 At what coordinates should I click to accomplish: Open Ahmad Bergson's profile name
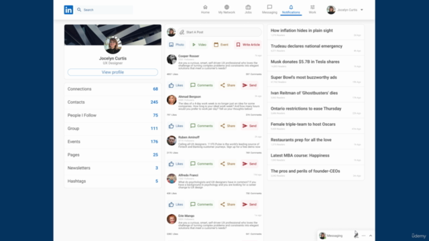(x=189, y=96)
